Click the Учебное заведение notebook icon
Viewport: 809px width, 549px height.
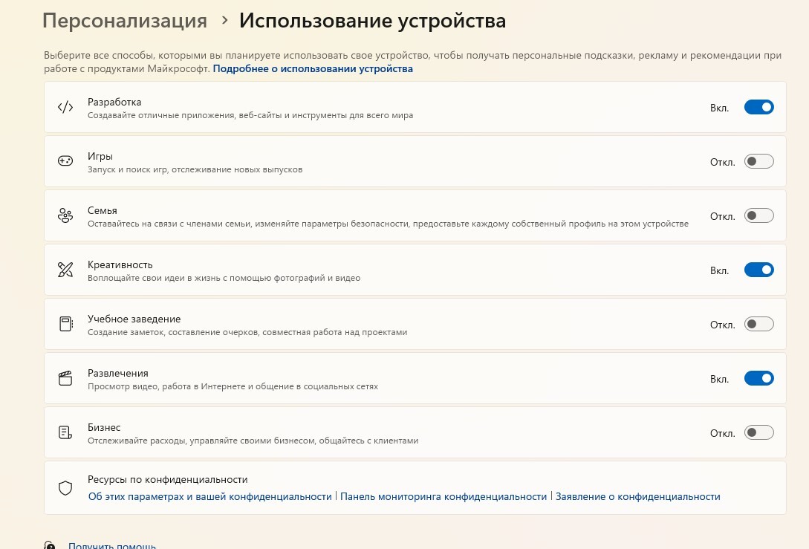[x=66, y=324]
